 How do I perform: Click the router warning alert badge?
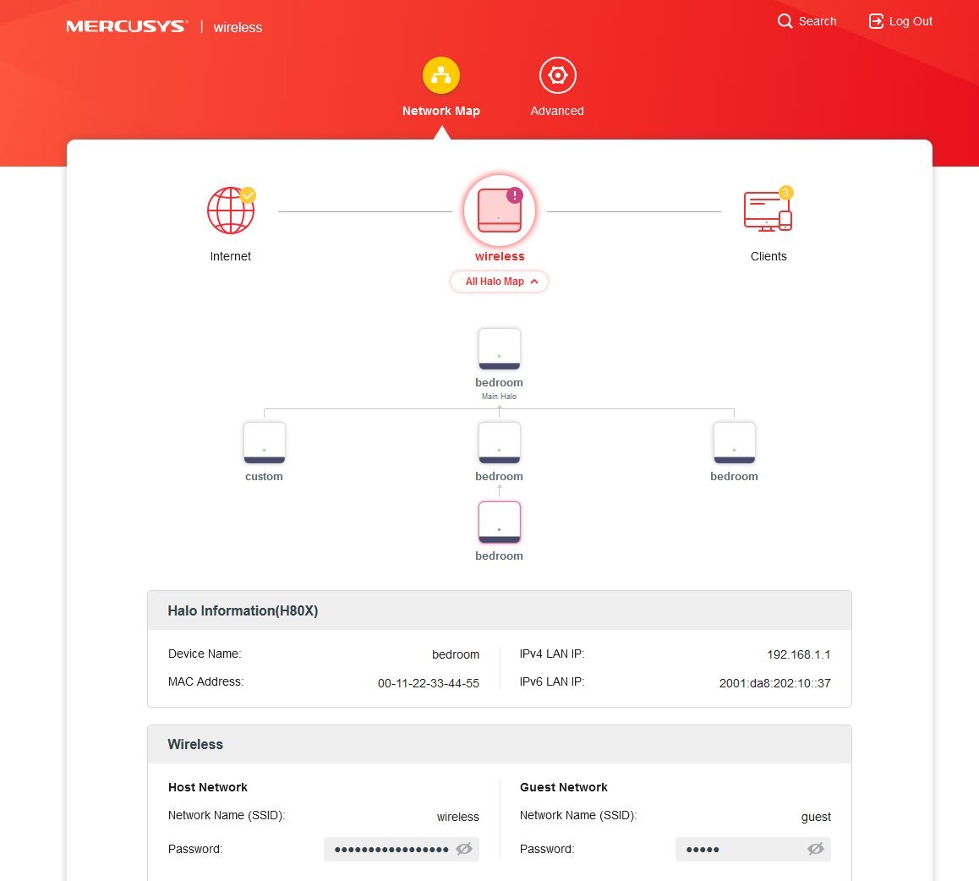pyautogui.click(x=514, y=195)
